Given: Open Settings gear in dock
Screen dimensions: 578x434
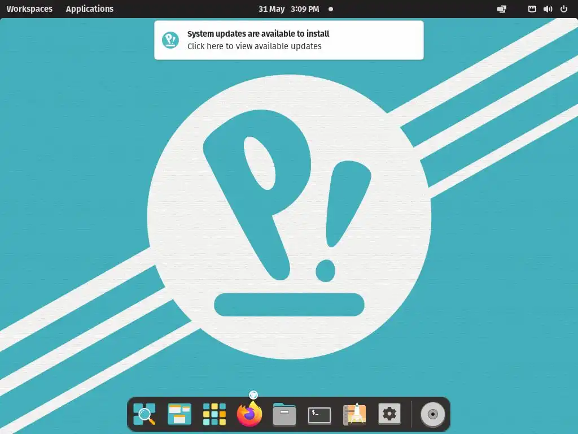Looking at the screenshot, I should 389,414.
